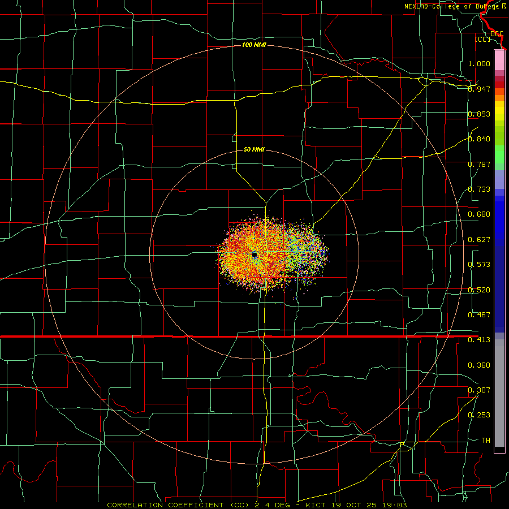Click the Correlation Coefficient caption at the bottom
This screenshot has width=509, height=509.
[257, 505]
